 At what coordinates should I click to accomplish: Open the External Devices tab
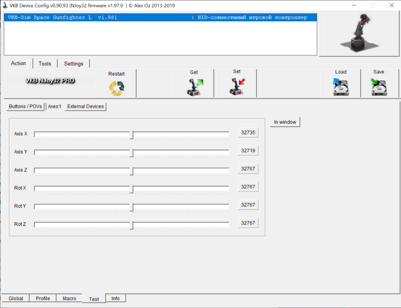pyautogui.click(x=85, y=106)
